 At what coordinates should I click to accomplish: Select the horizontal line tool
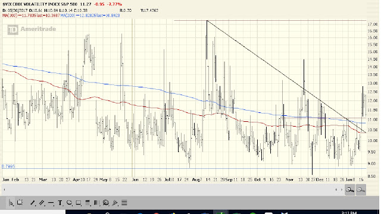click(51, 203)
